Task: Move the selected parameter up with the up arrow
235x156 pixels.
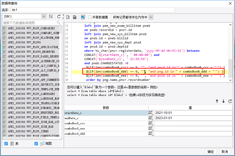Action: (217, 101)
